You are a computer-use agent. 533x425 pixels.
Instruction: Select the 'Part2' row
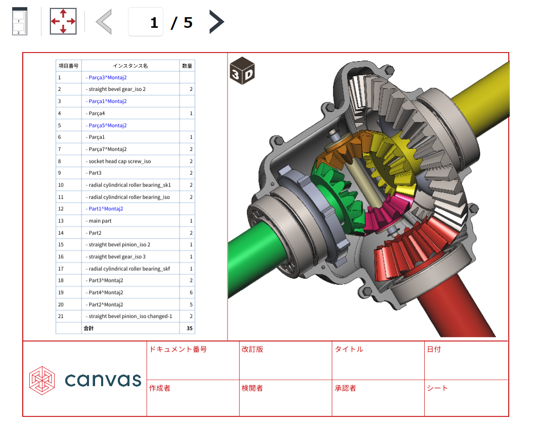pyautogui.click(x=125, y=232)
